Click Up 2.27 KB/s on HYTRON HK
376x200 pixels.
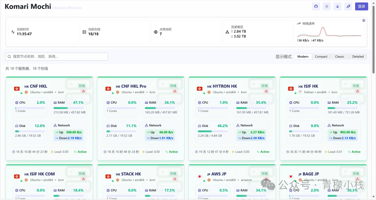[251, 132]
